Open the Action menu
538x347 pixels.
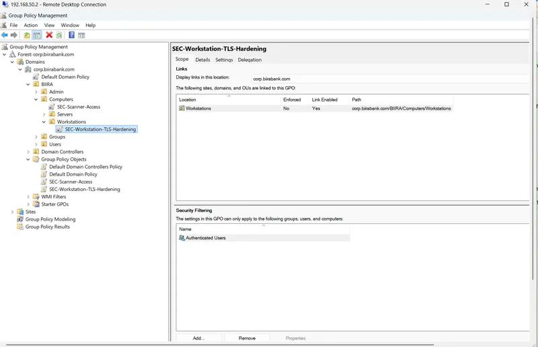30,26
